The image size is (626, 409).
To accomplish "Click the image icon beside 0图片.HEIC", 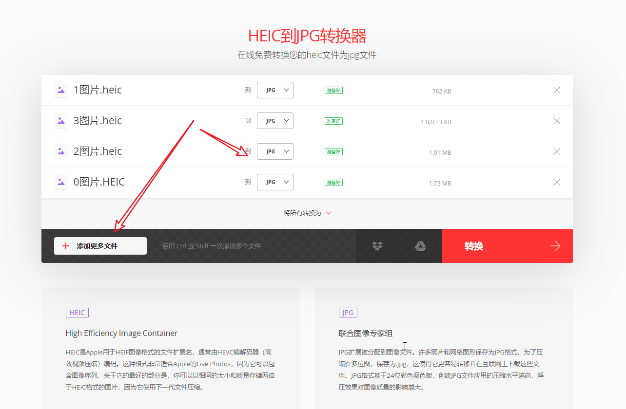I will [61, 182].
